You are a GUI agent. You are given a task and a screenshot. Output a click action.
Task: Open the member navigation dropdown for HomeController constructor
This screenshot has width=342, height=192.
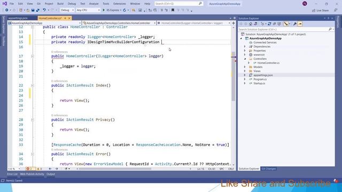coord(193,23)
